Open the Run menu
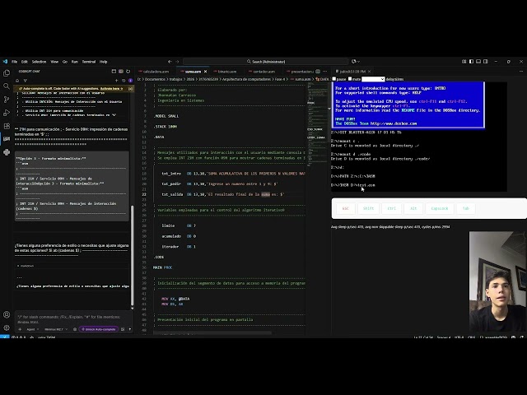 point(75,62)
